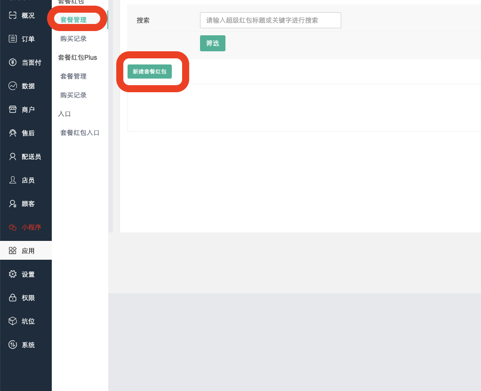The image size is (481, 391).
Task: Open the 权限 lock icon
Action: [x=13, y=298]
